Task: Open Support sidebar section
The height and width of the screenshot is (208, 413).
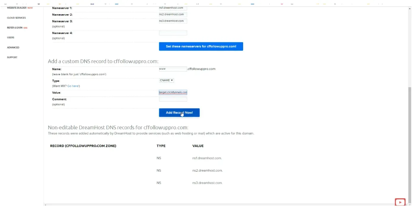Action: click(x=12, y=57)
